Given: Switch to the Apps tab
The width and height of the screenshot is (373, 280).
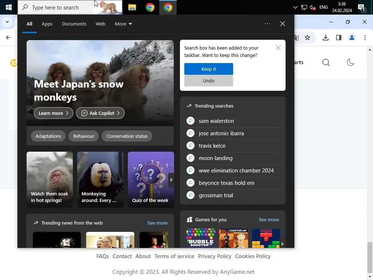Looking at the screenshot, I should [x=47, y=24].
